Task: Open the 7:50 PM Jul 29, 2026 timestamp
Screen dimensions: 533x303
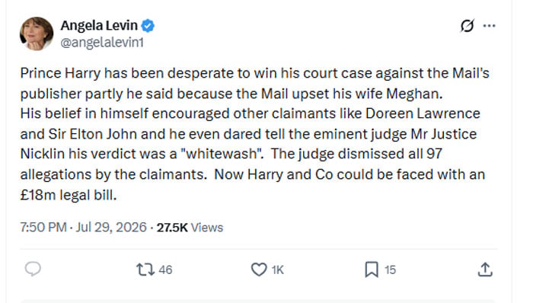Action: [x=83, y=227]
